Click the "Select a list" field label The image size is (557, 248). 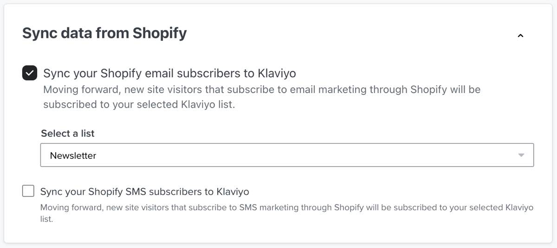[x=68, y=133]
